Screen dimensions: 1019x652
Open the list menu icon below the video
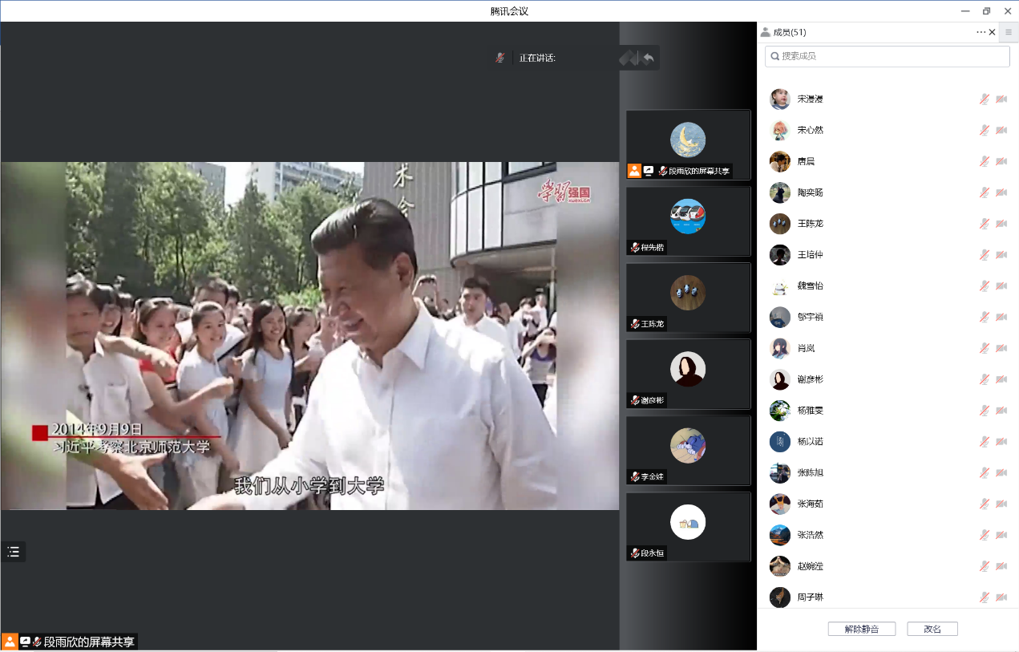13,552
